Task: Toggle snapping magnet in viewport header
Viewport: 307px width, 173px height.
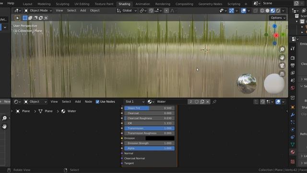Action: coord(151,11)
